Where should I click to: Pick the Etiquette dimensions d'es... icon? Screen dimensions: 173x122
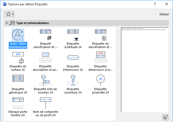(101, 57)
